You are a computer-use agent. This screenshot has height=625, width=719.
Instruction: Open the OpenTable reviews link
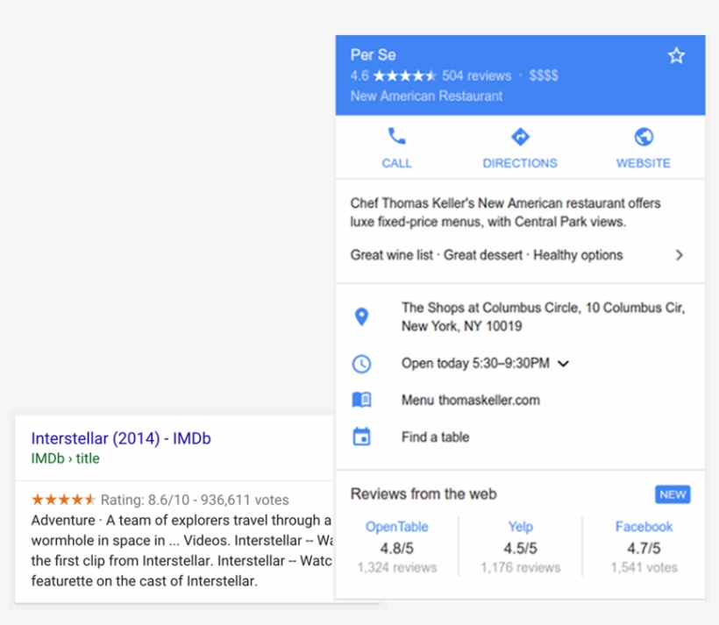pyautogui.click(x=396, y=527)
